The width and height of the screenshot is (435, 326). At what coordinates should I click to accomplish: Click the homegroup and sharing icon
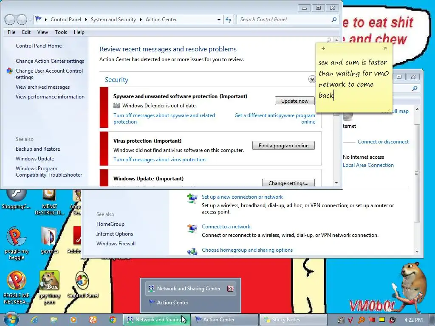coord(192,251)
